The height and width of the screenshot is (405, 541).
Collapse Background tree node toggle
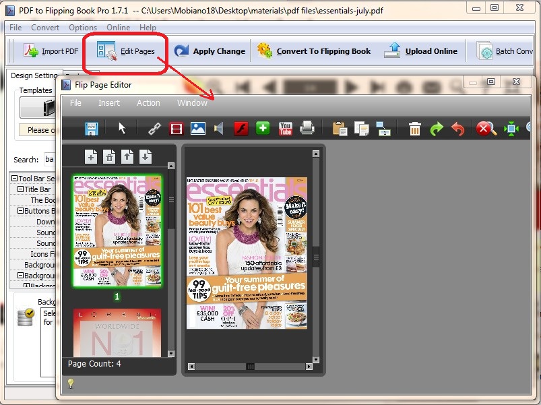click(x=20, y=276)
